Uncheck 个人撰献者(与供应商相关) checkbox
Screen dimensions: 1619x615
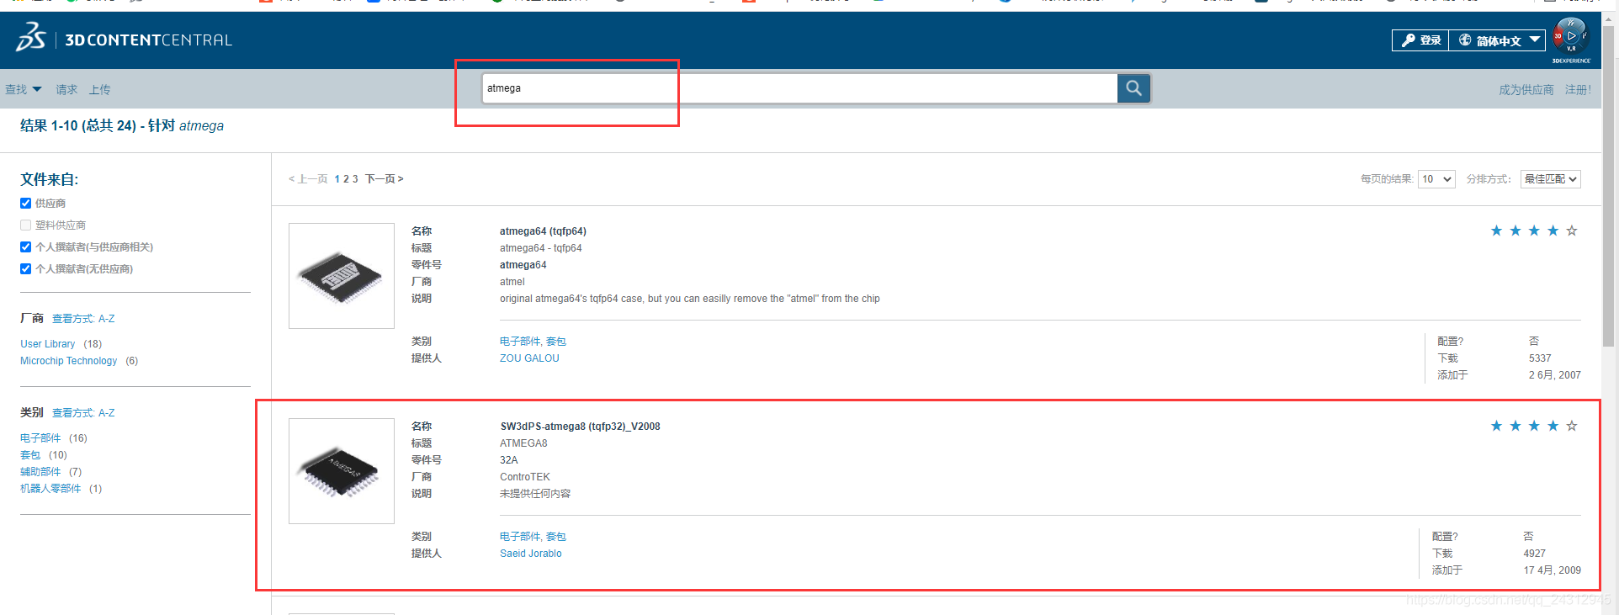pos(26,247)
